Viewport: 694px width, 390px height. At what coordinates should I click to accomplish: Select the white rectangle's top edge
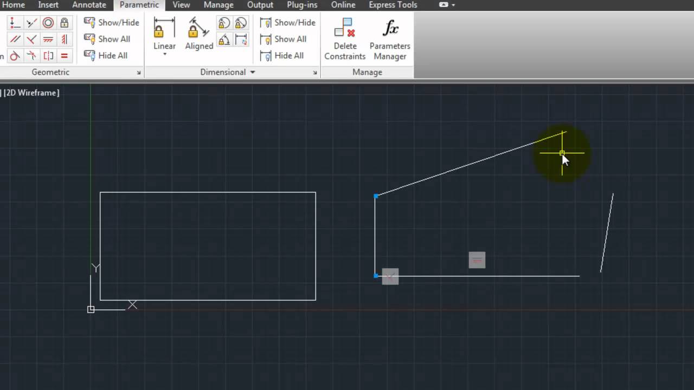pos(208,192)
